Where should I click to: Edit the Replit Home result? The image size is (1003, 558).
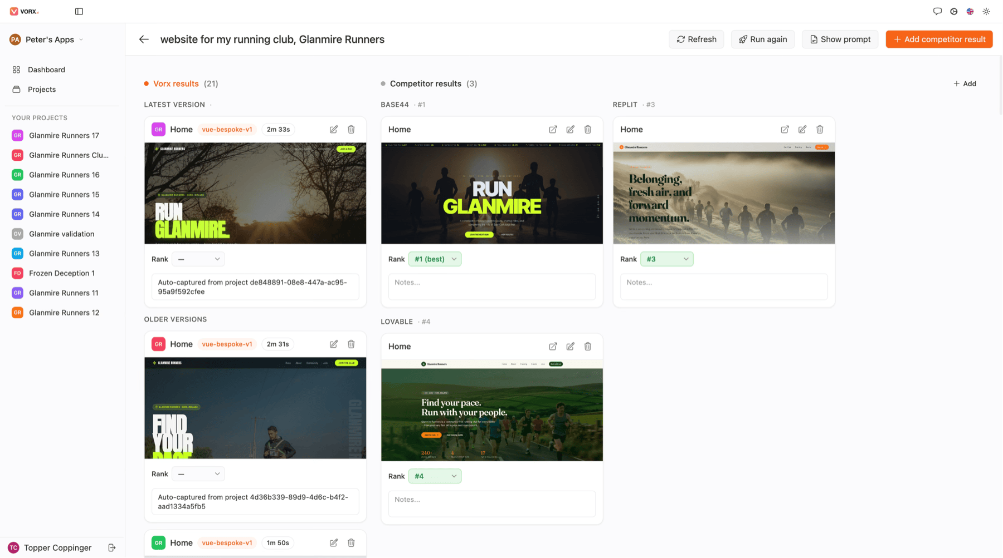pos(802,130)
